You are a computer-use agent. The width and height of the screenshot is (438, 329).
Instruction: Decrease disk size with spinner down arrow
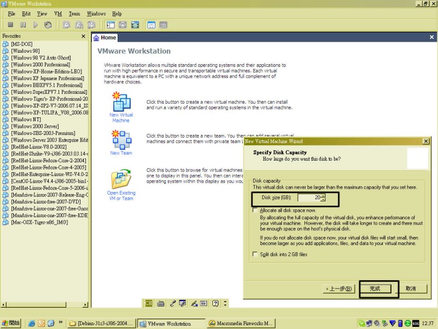(x=323, y=199)
